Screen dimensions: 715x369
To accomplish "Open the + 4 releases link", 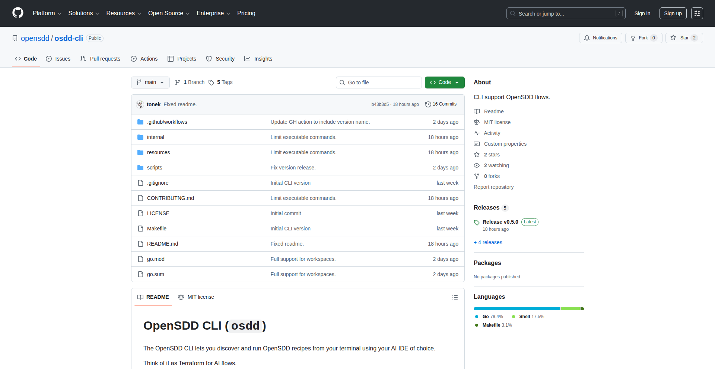I will (x=488, y=242).
